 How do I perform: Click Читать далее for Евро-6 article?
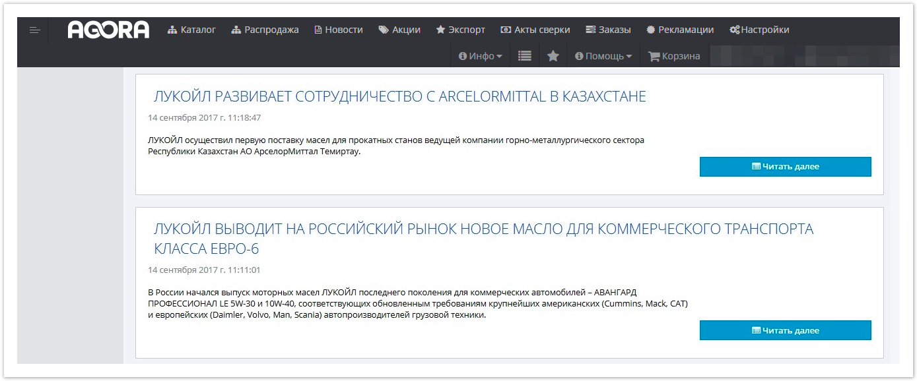(x=786, y=330)
